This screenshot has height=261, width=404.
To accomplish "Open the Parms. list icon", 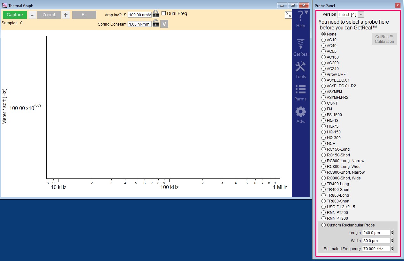I will coord(301,90).
